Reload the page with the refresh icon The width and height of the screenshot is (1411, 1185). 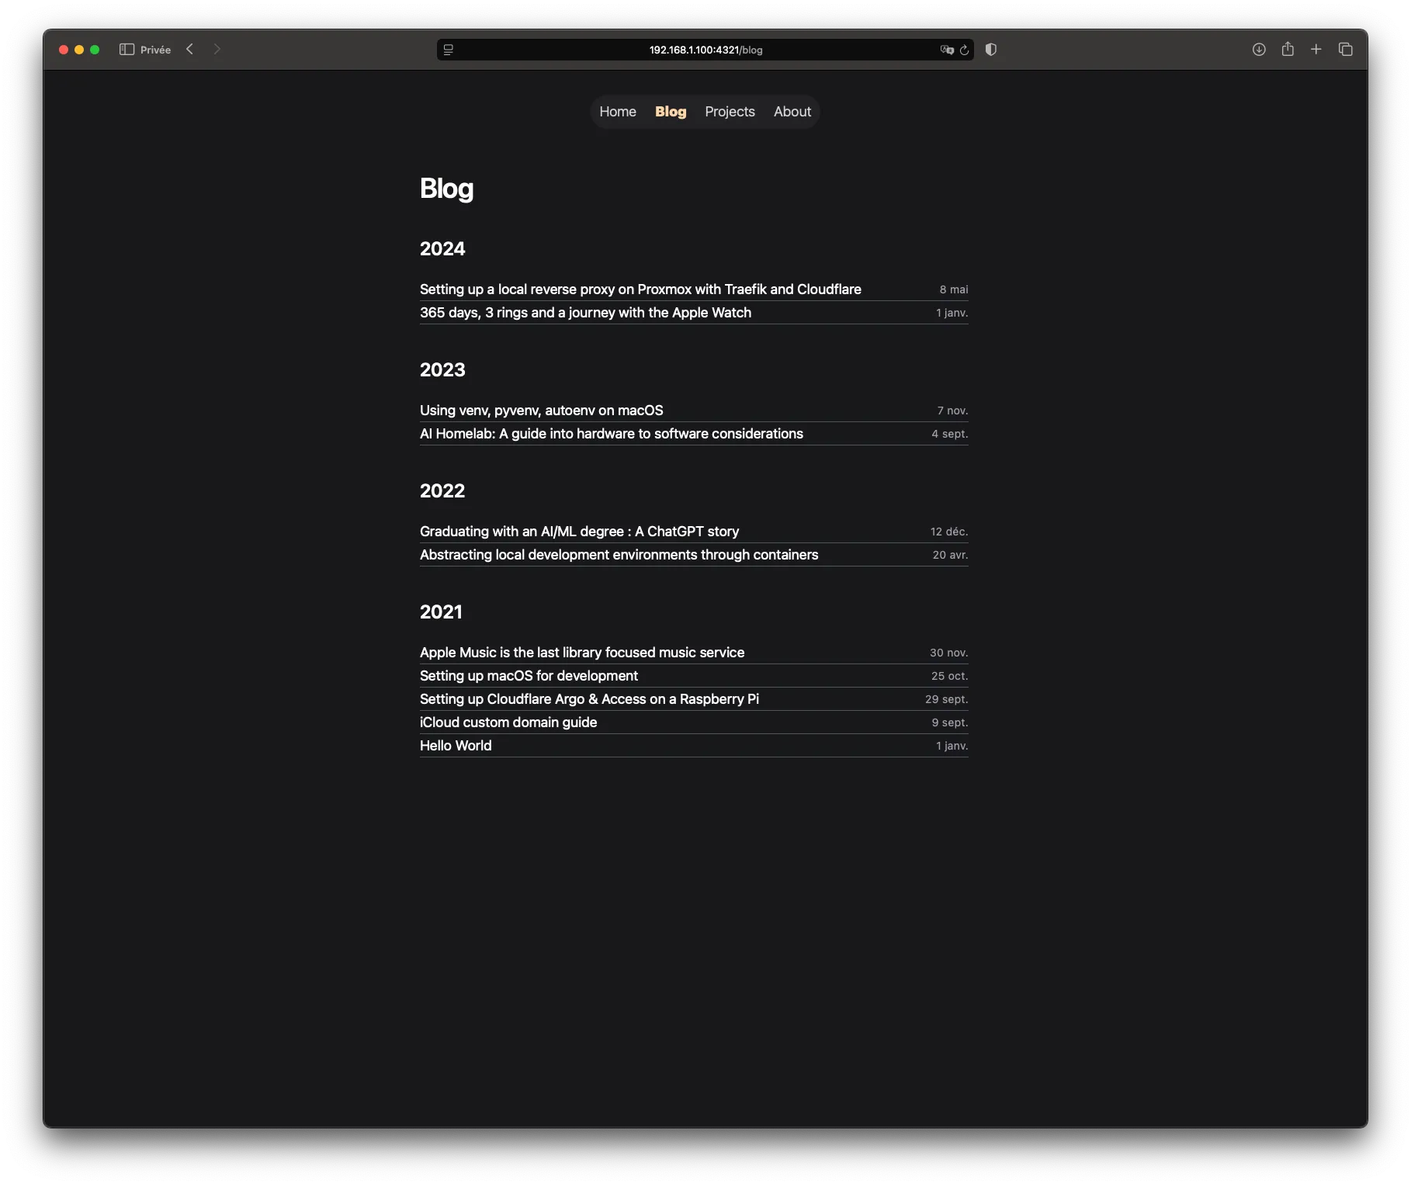tap(964, 50)
